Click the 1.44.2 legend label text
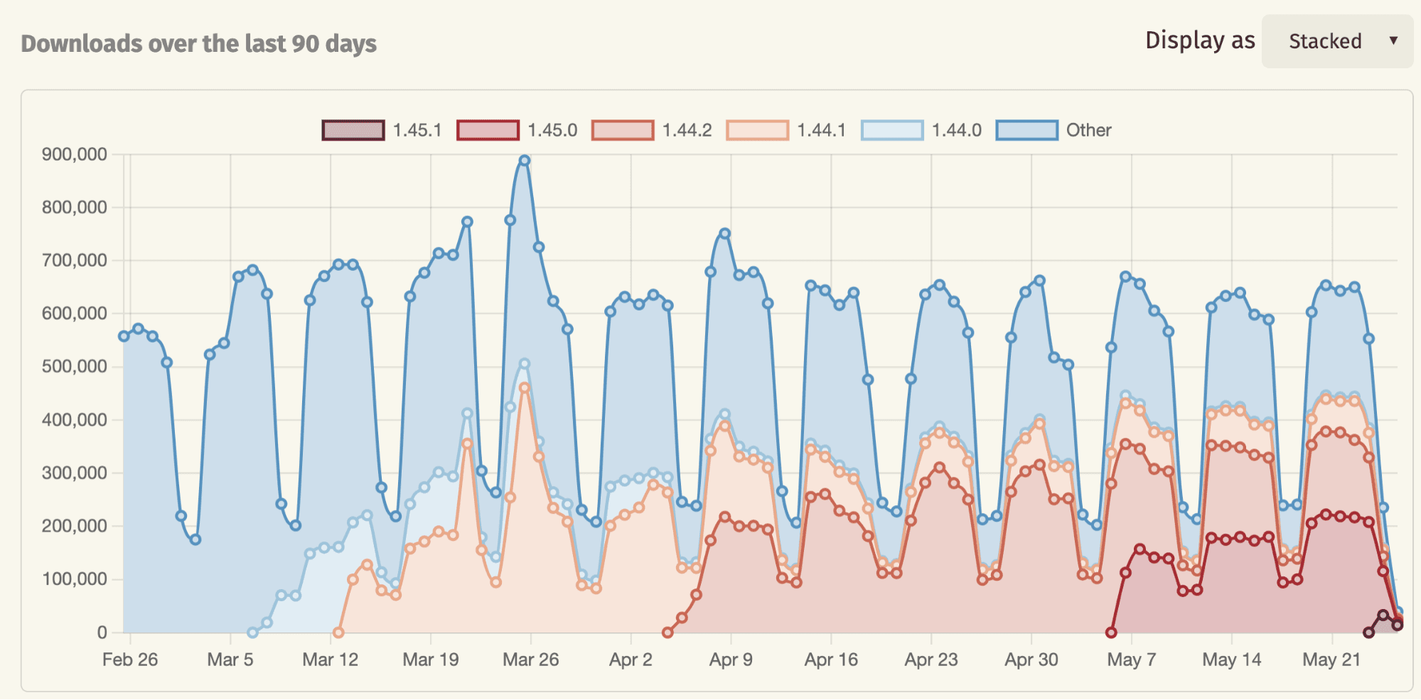The height and width of the screenshot is (700, 1421). [x=687, y=130]
